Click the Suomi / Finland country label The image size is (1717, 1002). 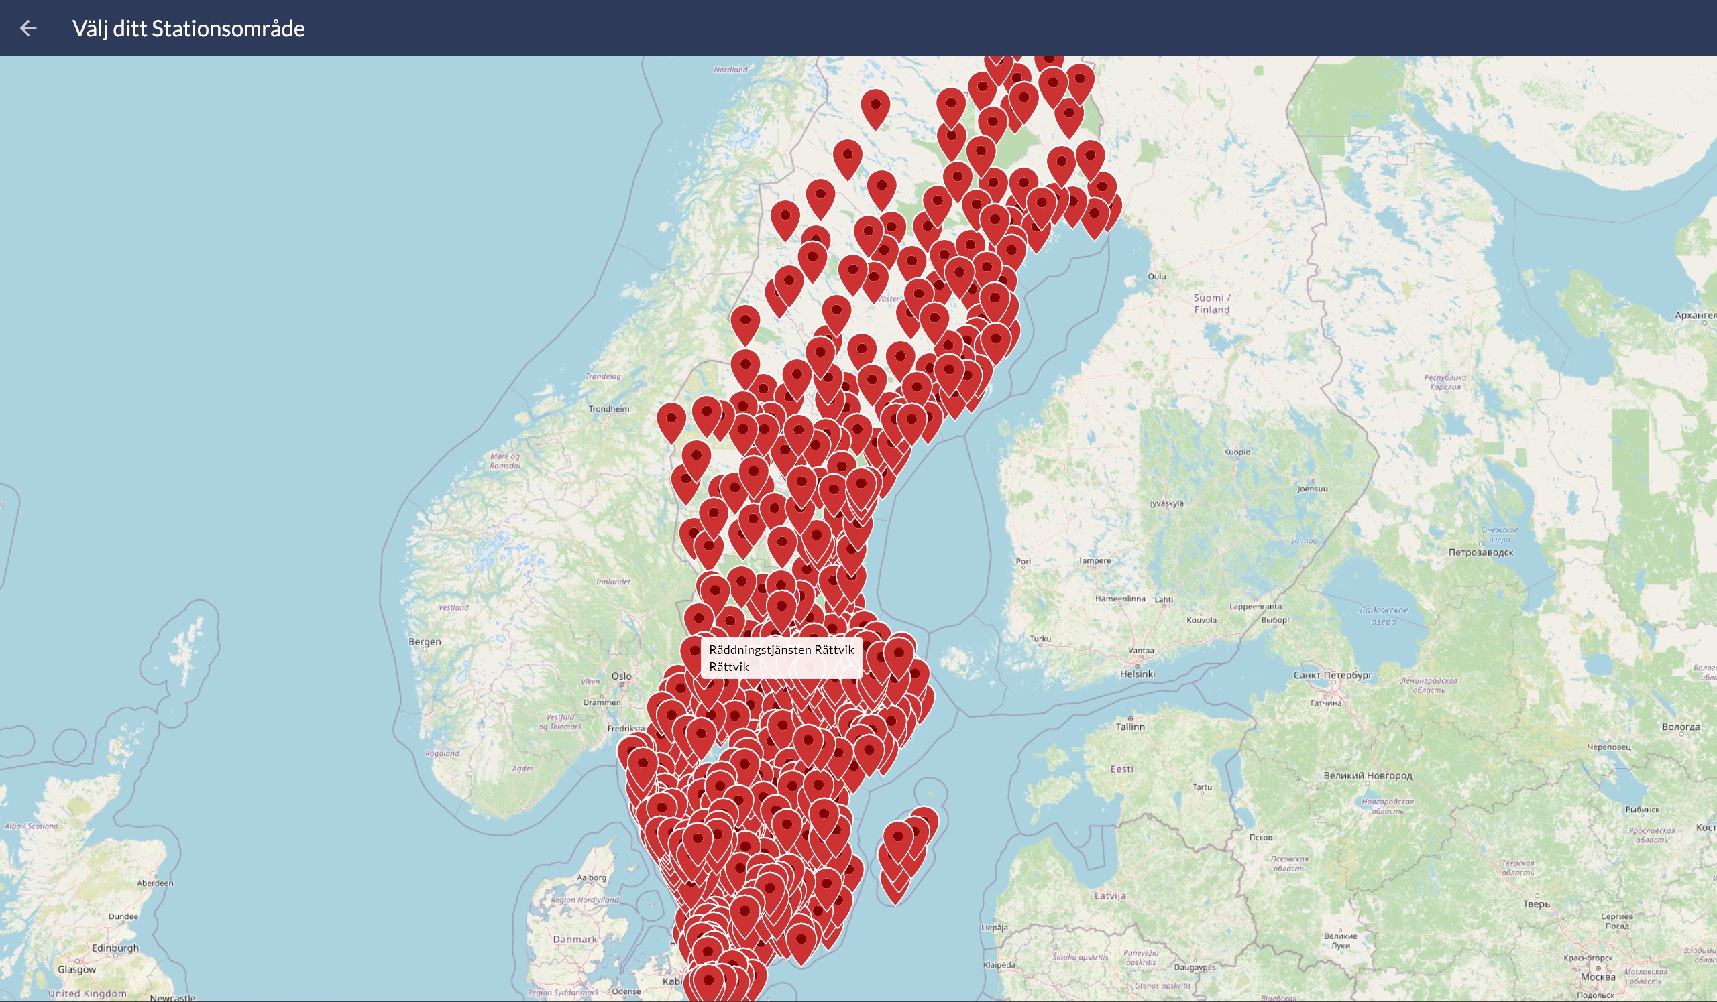point(1211,304)
